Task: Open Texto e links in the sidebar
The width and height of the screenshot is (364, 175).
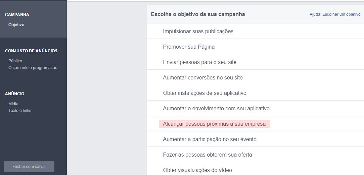Action: (x=20, y=111)
